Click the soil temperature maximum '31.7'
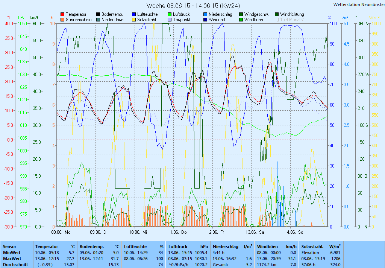The height and width of the screenshot is (268, 385). [115, 259]
